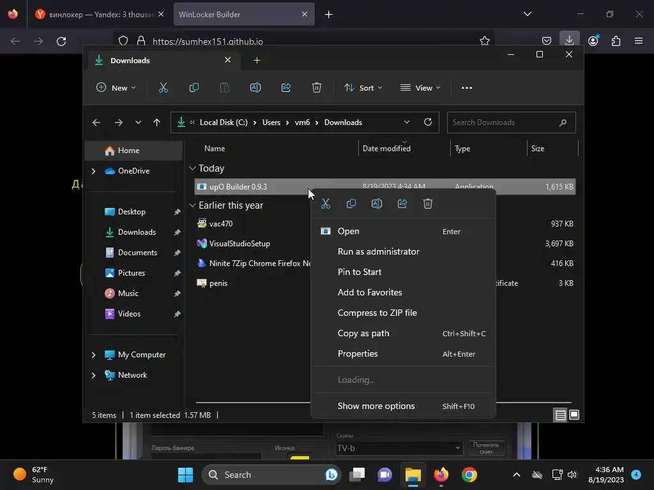The image size is (654, 490).
Task: Choose Open in context menu
Action: pos(404,231)
